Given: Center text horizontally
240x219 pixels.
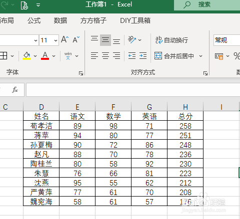Looking at the screenshot, I should tap(105, 56).
